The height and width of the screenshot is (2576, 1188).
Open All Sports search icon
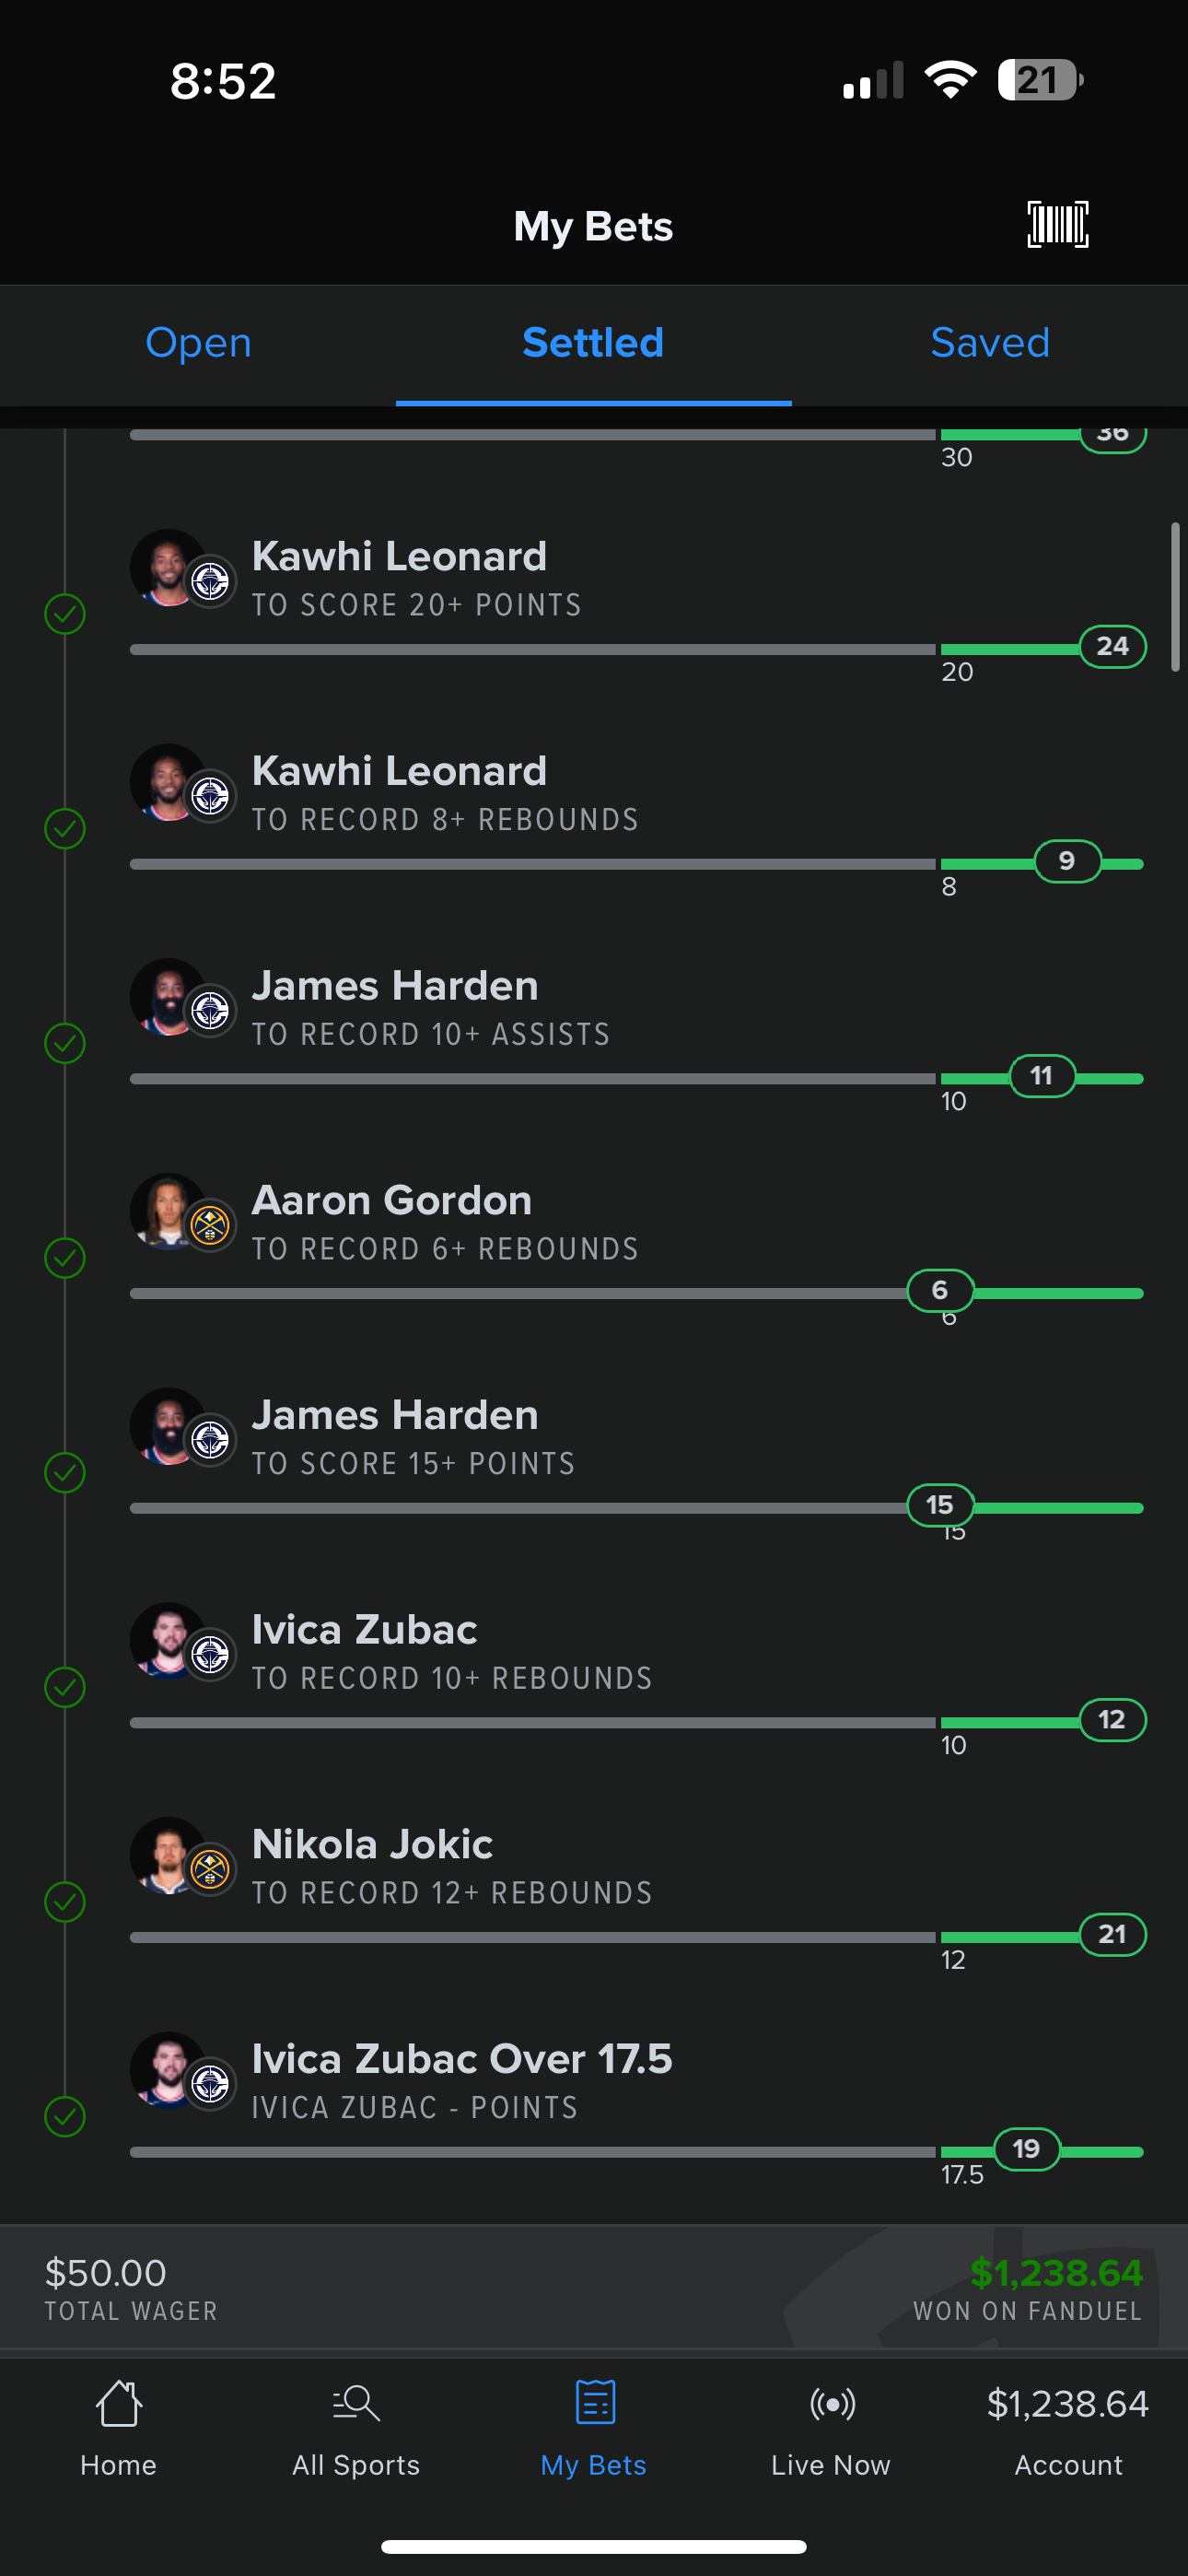coord(356,2402)
